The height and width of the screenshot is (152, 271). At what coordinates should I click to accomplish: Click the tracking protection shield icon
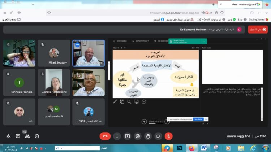tap(222, 13)
